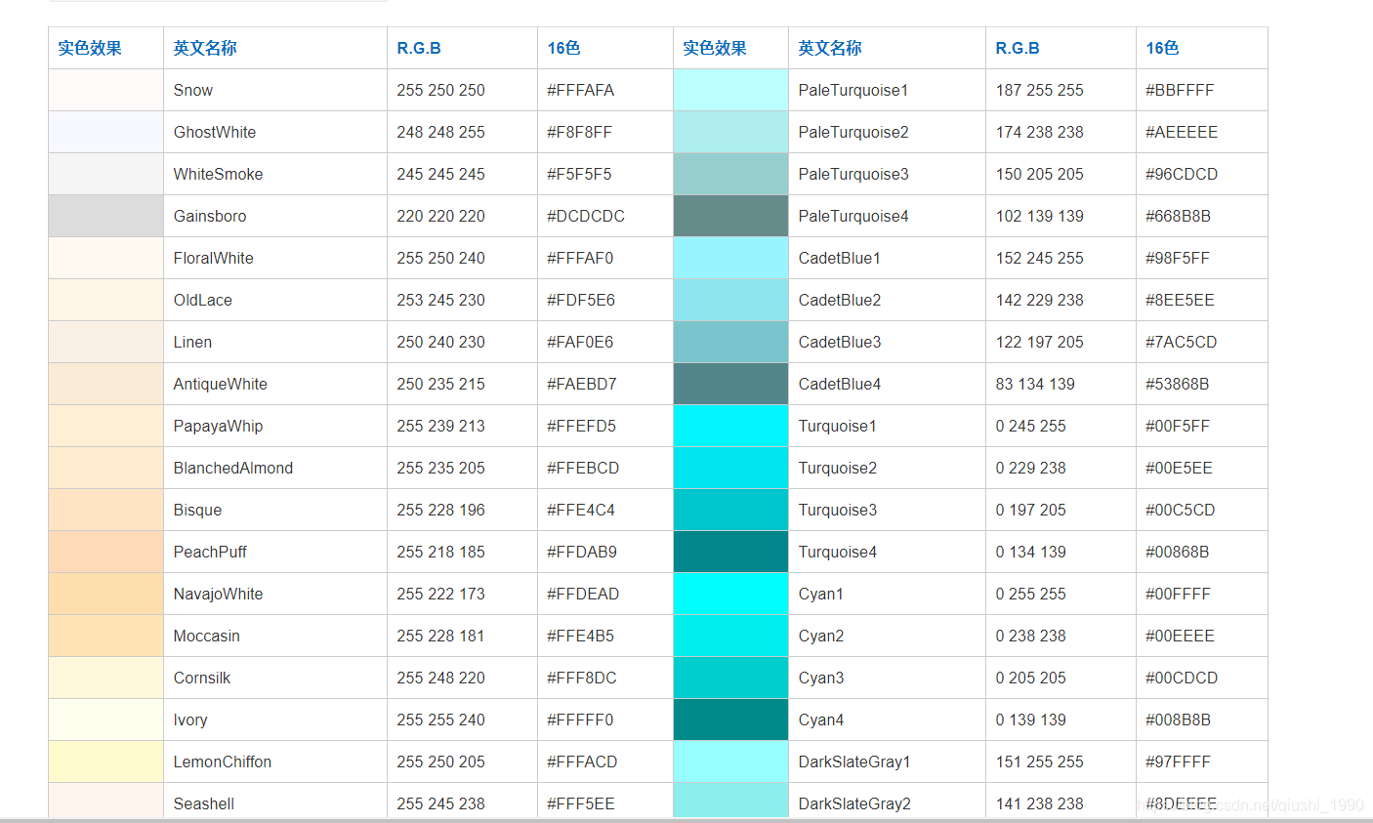Click RGB value 255 228 196
Image resolution: width=1373 pixels, height=823 pixels.
pos(440,510)
